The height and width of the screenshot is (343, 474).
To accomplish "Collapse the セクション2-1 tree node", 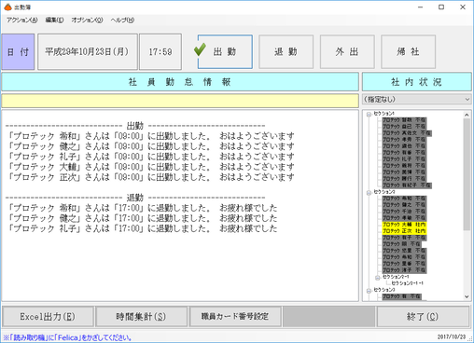I will tap(378, 278).
